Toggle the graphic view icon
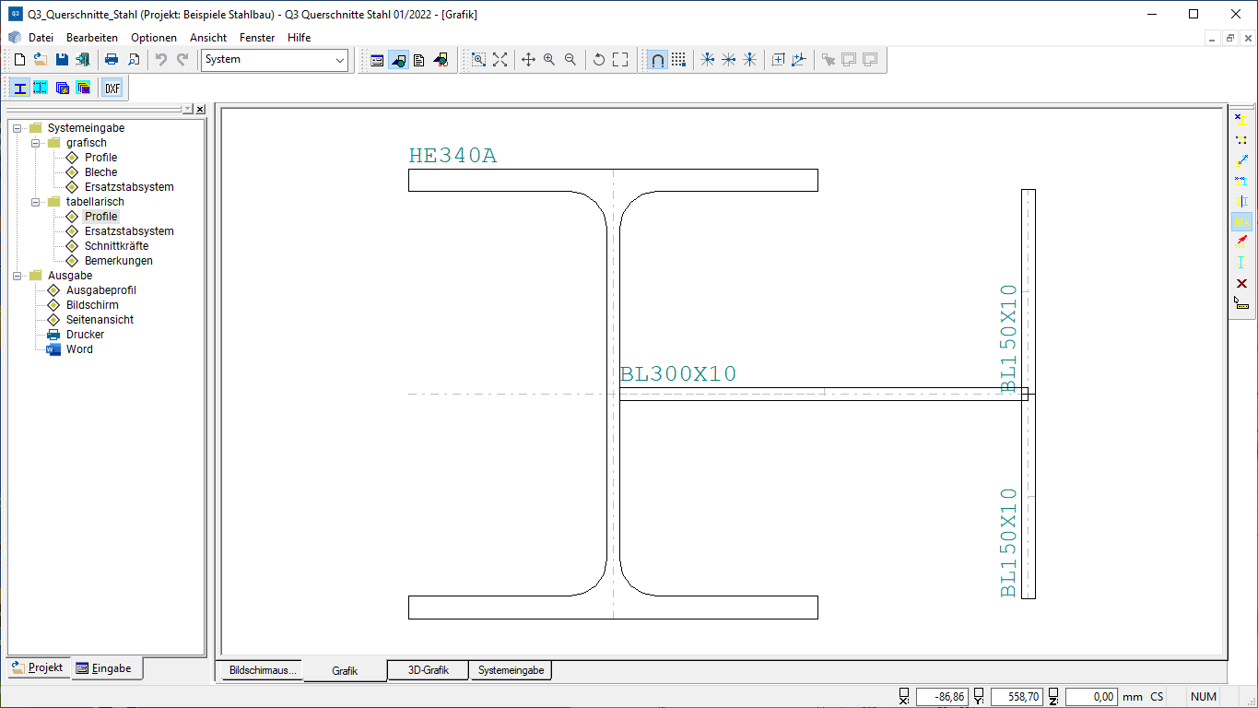 click(x=398, y=59)
